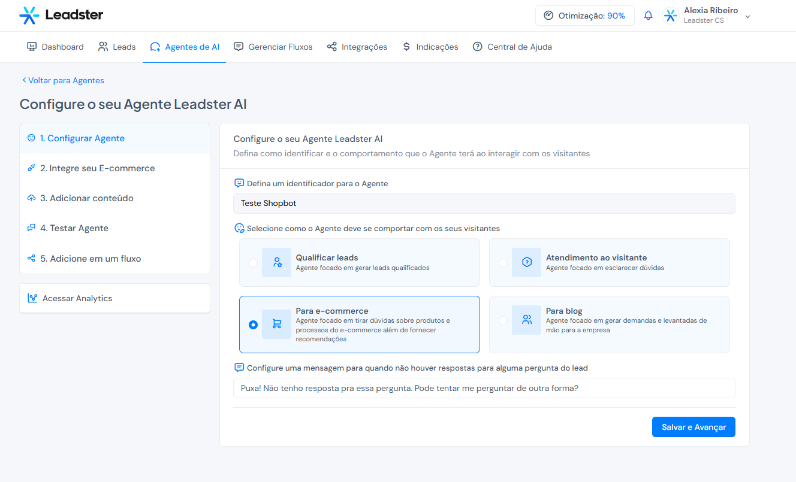Image resolution: width=796 pixels, height=482 pixels.
Task: Go to step 3. Adicionar conteúdo
Action: point(114,198)
